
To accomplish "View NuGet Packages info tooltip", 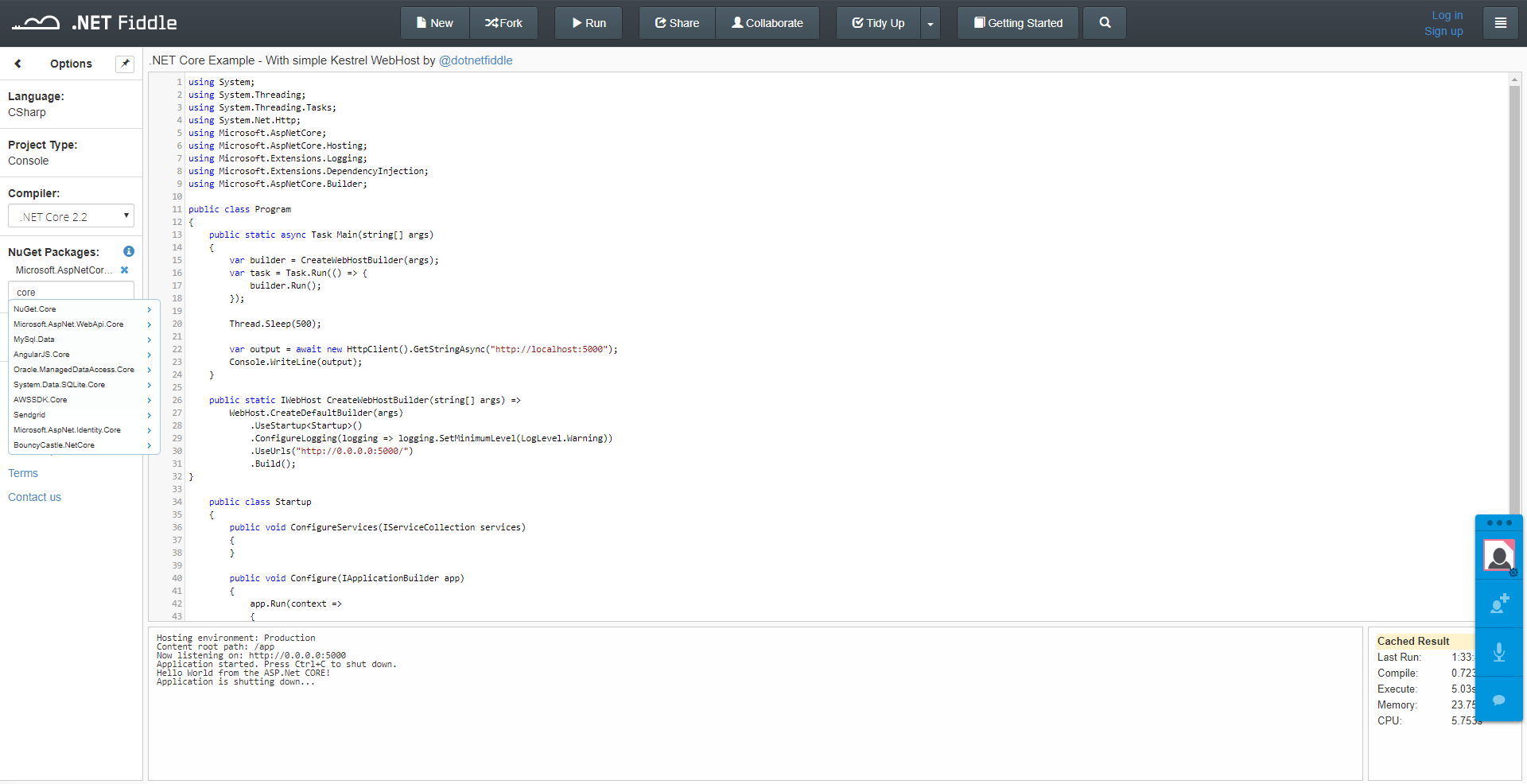I will pyautogui.click(x=128, y=251).
